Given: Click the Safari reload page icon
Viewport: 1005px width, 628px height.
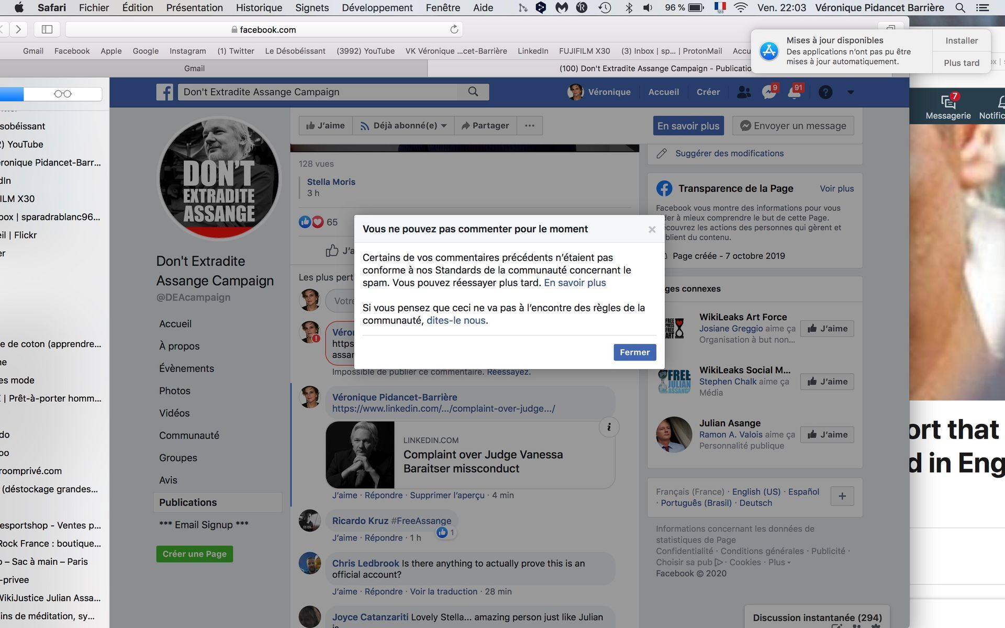Looking at the screenshot, I should click(454, 29).
